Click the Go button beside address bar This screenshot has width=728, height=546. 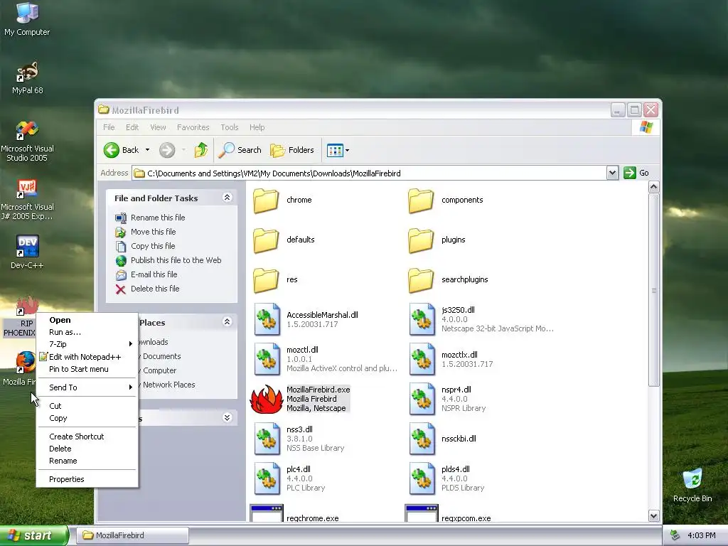point(636,173)
